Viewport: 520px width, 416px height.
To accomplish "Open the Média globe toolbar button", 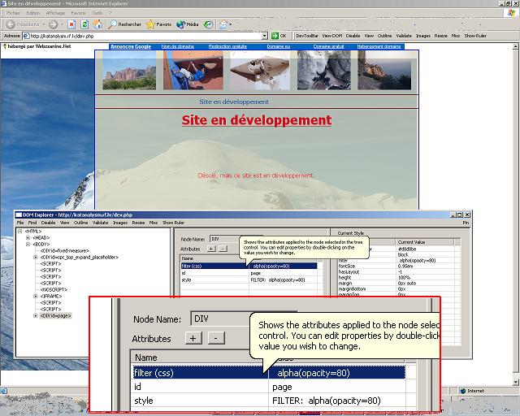I will (187, 24).
